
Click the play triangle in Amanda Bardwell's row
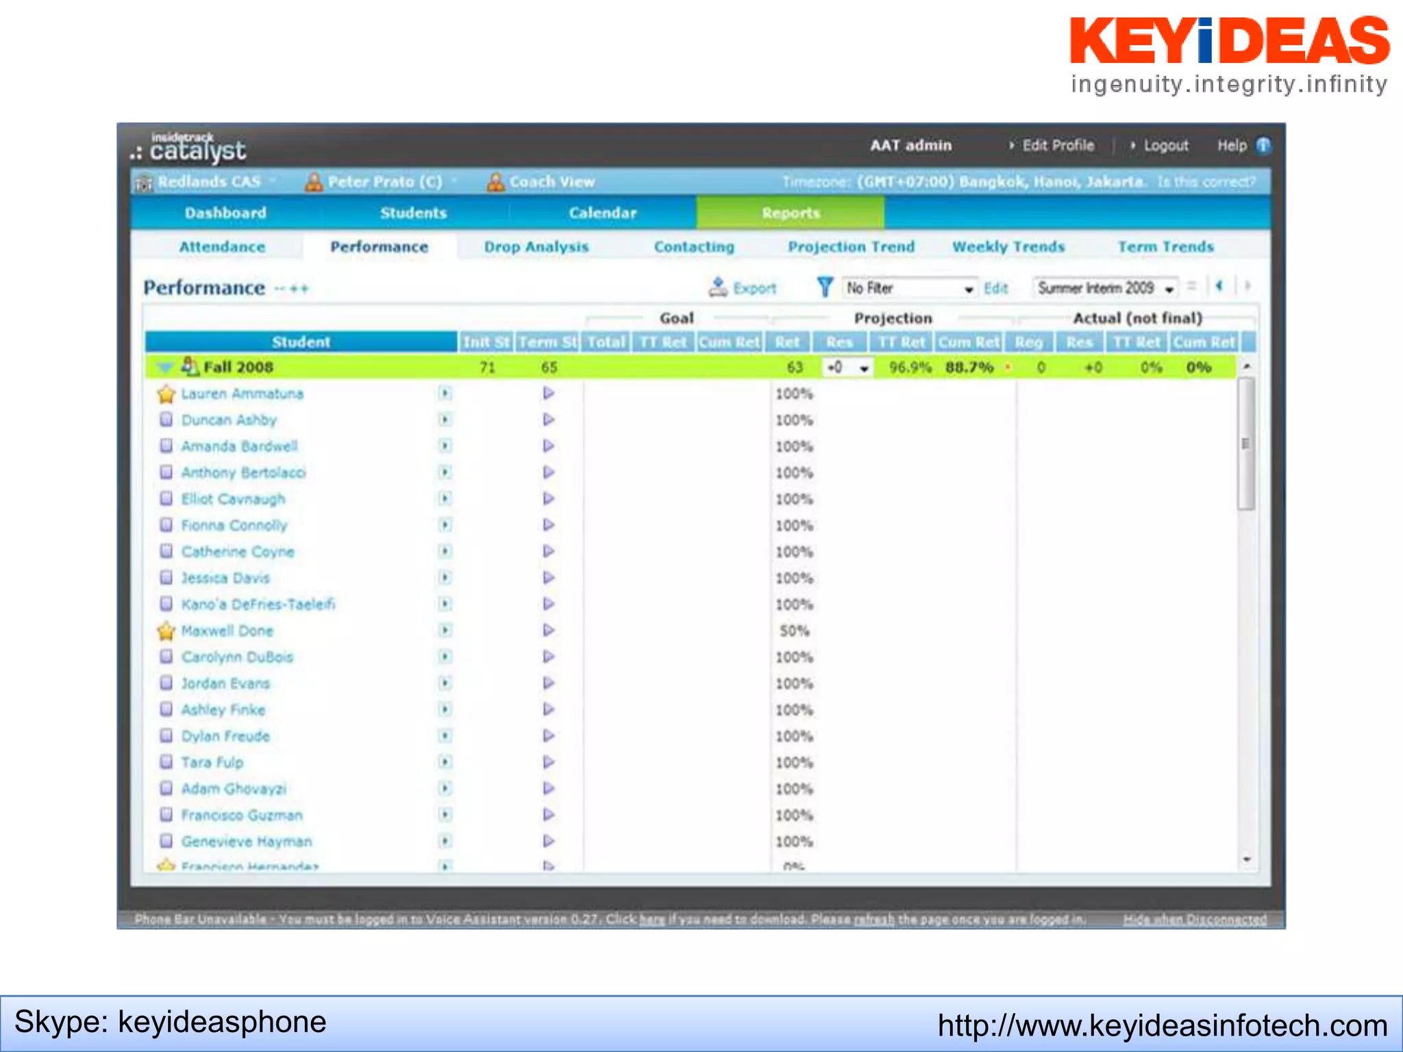(549, 446)
